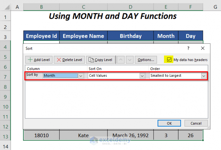The width and height of the screenshot is (221, 150).
Task: Click the selection fill handle at F13
Action: (203, 140)
